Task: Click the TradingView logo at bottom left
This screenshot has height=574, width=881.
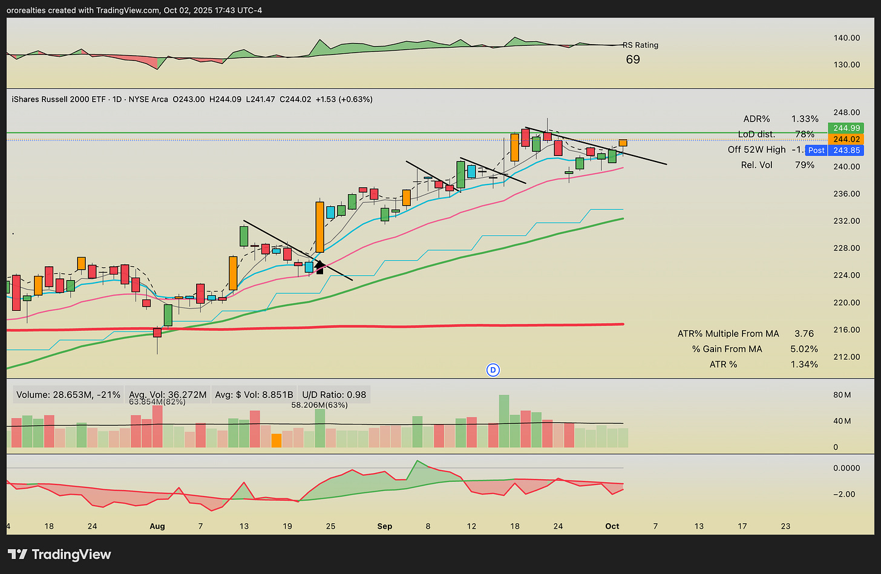Action: [59, 554]
